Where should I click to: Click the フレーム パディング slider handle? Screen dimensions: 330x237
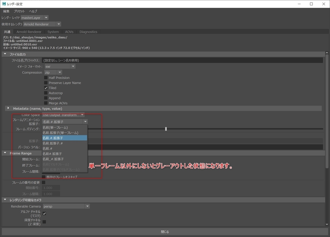pos(166,129)
